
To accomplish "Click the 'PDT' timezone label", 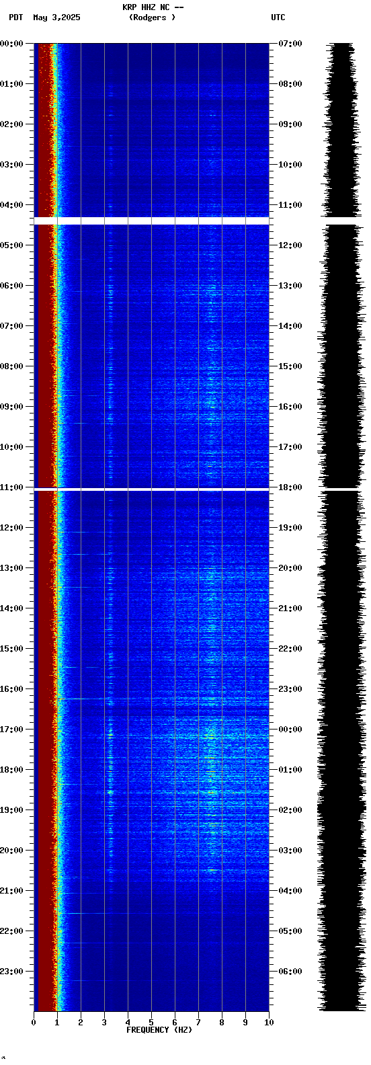I will 15,17.
